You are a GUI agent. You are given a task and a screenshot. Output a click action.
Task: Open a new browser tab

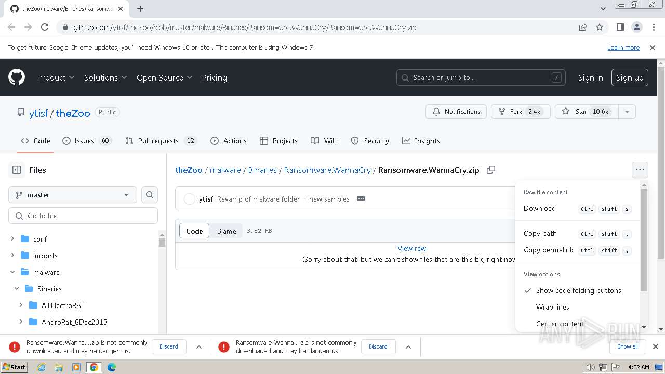pos(140,9)
